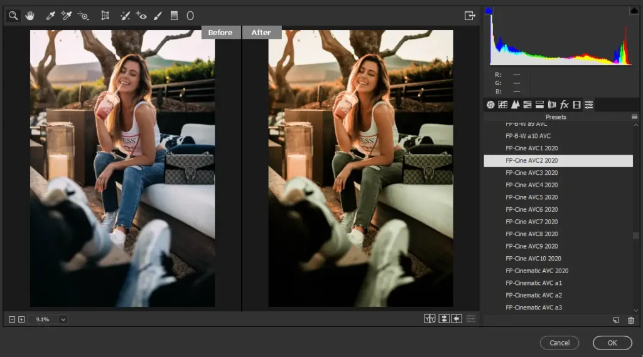Open the Basic panel tab
The image size is (643, 357).
[490, 105]
